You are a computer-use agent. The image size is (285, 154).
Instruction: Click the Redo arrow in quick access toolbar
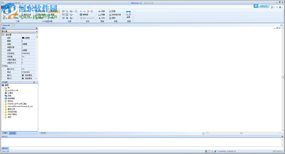pyautogui.click(x=19, y=3)
